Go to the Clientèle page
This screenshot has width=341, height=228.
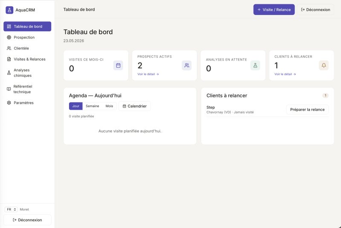click(x=27, y=48)
